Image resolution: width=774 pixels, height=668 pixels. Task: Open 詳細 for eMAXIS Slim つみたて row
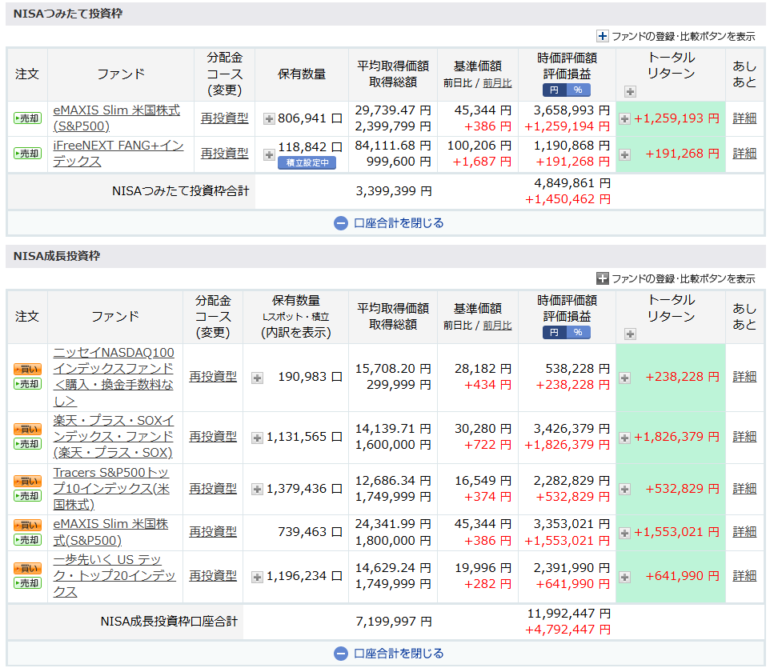click(744, 118)
